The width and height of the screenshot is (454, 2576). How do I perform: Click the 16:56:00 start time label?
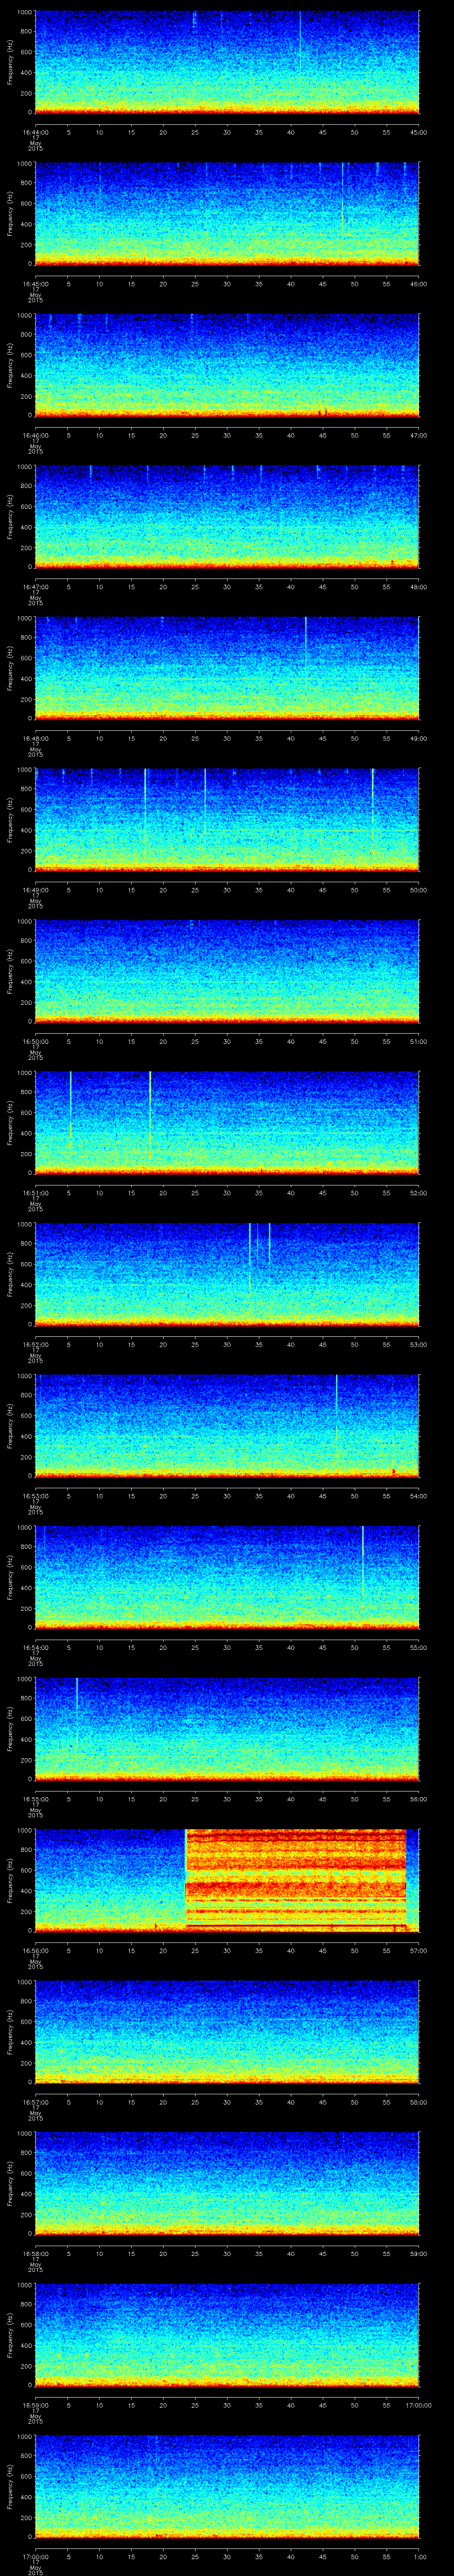[x=36, y=1951]
